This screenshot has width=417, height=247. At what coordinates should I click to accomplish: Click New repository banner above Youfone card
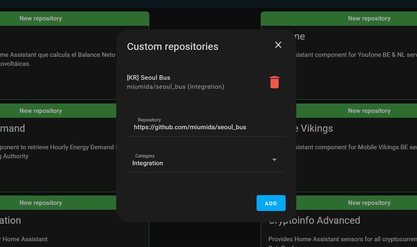tap(369, 18)
